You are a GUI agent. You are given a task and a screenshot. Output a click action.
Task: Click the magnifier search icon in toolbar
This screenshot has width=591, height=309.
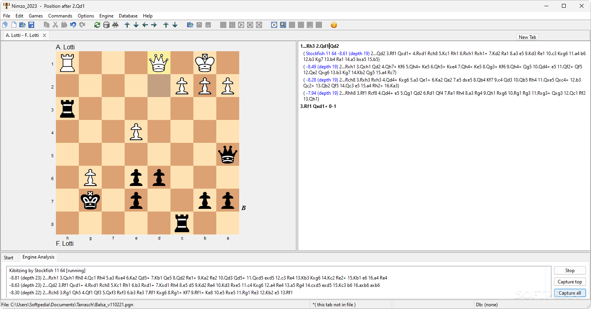pos(283,25)
